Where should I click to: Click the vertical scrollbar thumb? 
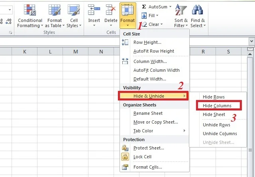click(x=250, y=117)
